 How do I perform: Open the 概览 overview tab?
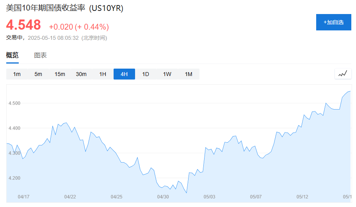(12, 55)
